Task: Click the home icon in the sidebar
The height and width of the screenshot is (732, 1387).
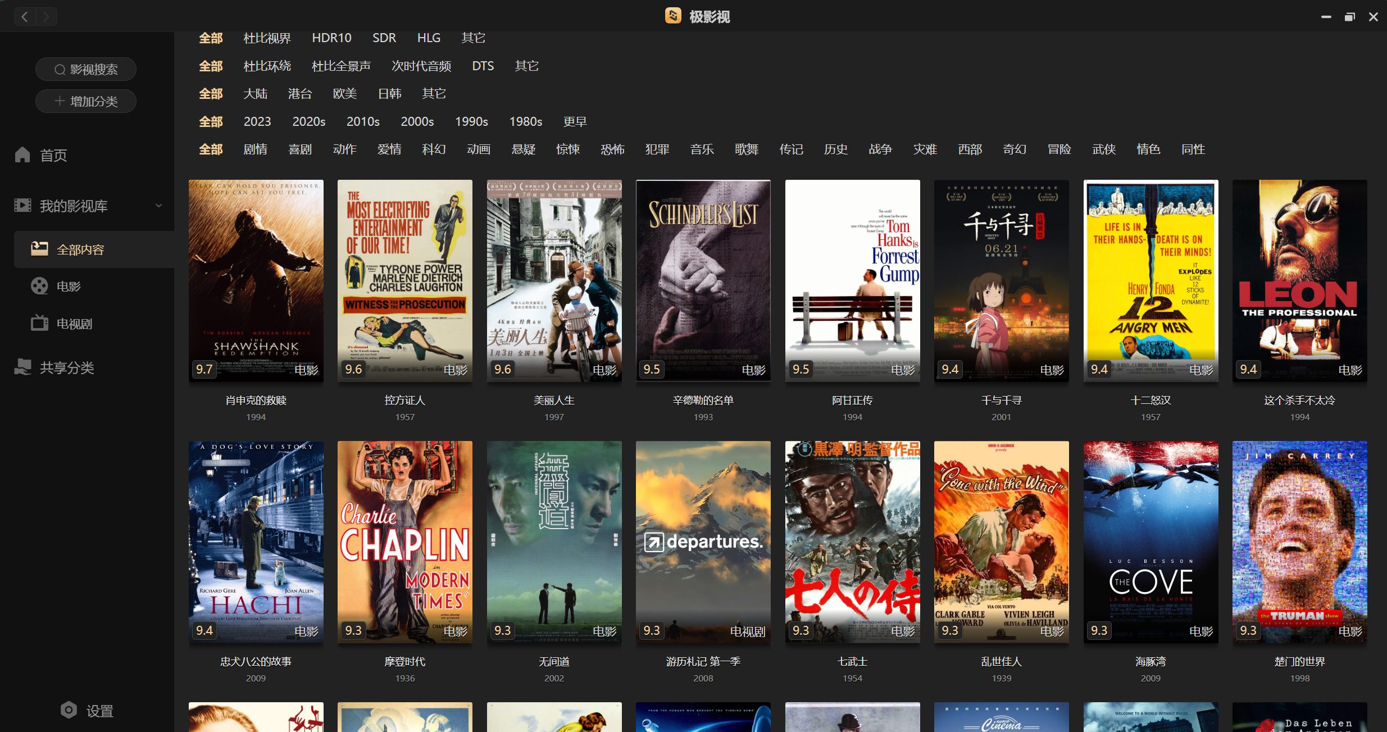Action: pos(22,154)
